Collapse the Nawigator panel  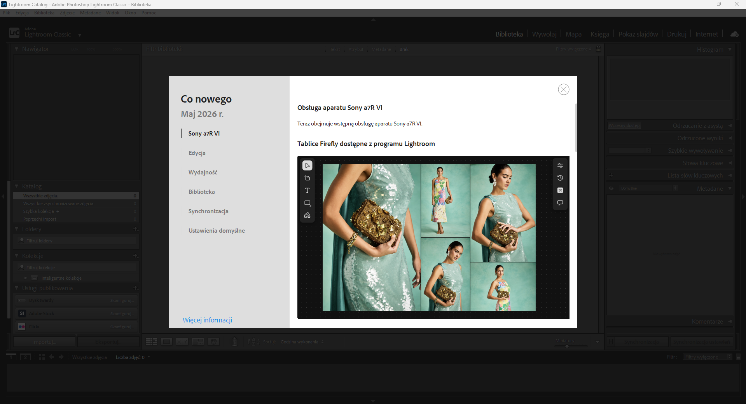[x=17, y=49]
